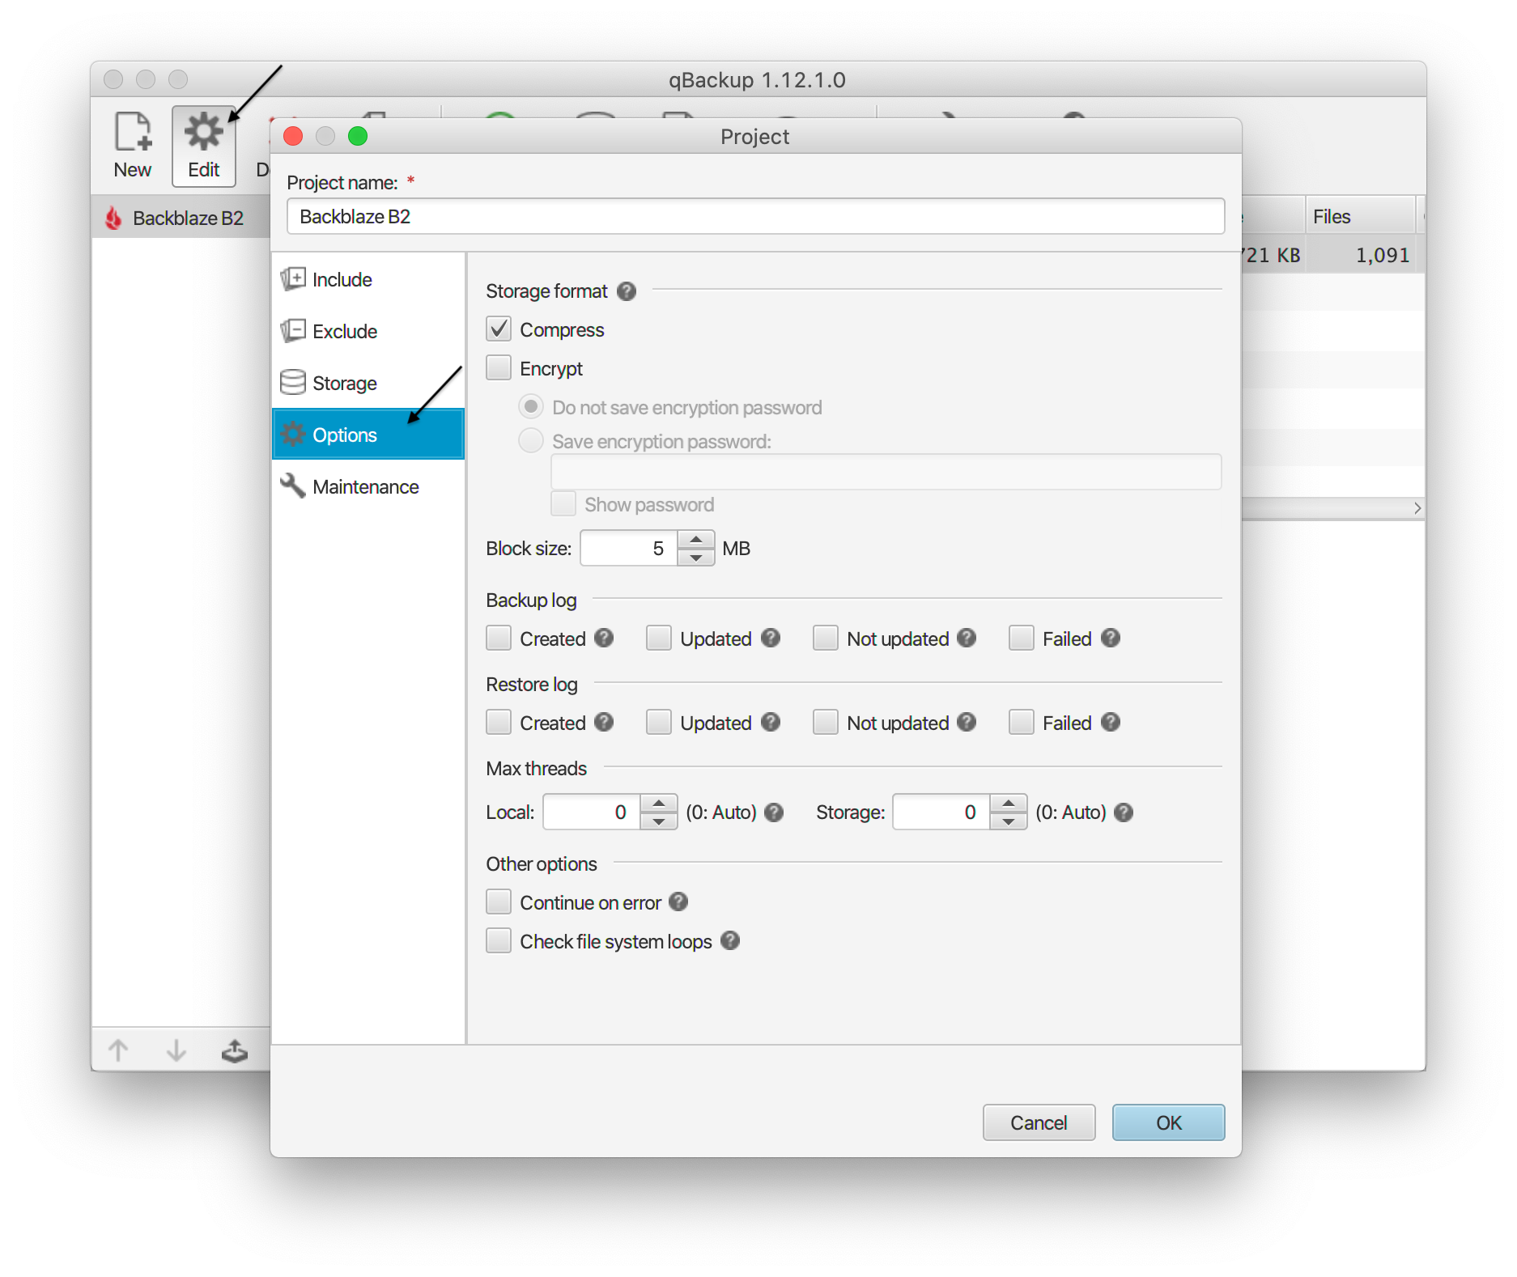This screenshot has width=1517, height=1277.
Task: Click move project down arrow icon
Action: click(x=176, y=1050)
